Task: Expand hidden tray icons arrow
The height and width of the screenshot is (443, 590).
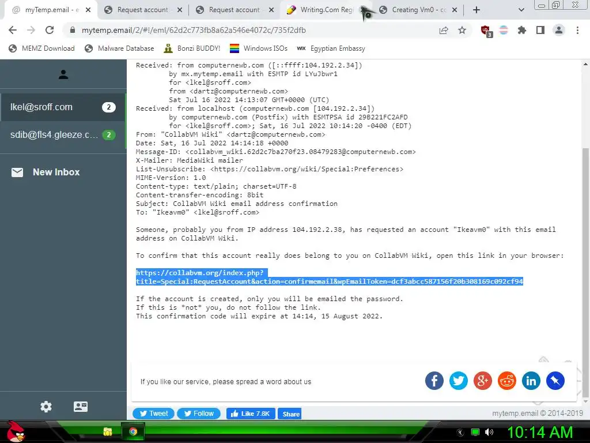Action: pyautogui.click(x=460, y=433)
